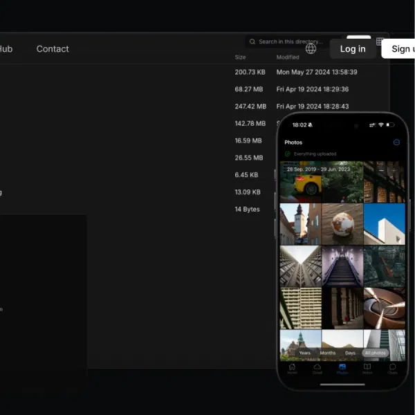
Task: Open the dark aerial photo with red crane
Action: click(x=385, y=266)
